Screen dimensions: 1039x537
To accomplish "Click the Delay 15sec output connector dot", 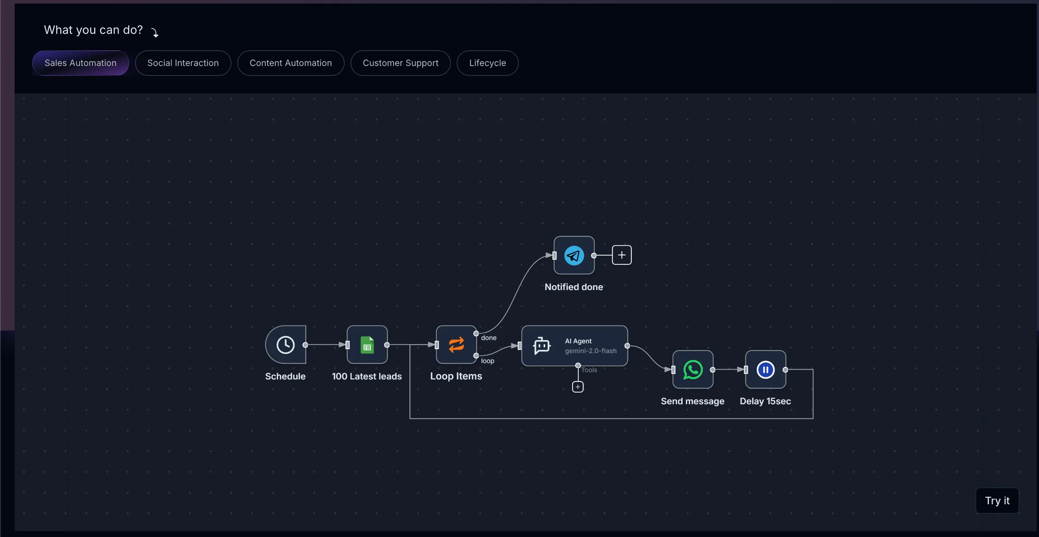I will click(785, 370).
